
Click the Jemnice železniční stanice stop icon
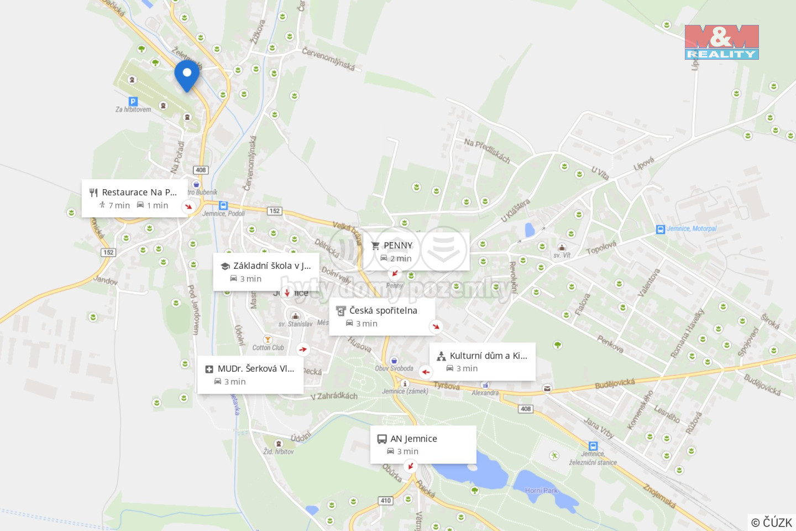tap(593, 446)
